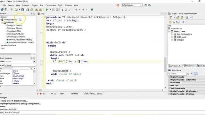The height and width of the screenshot is (115, 205).
Task: Run the project with the green arrow
Action: tap(47, 10)
